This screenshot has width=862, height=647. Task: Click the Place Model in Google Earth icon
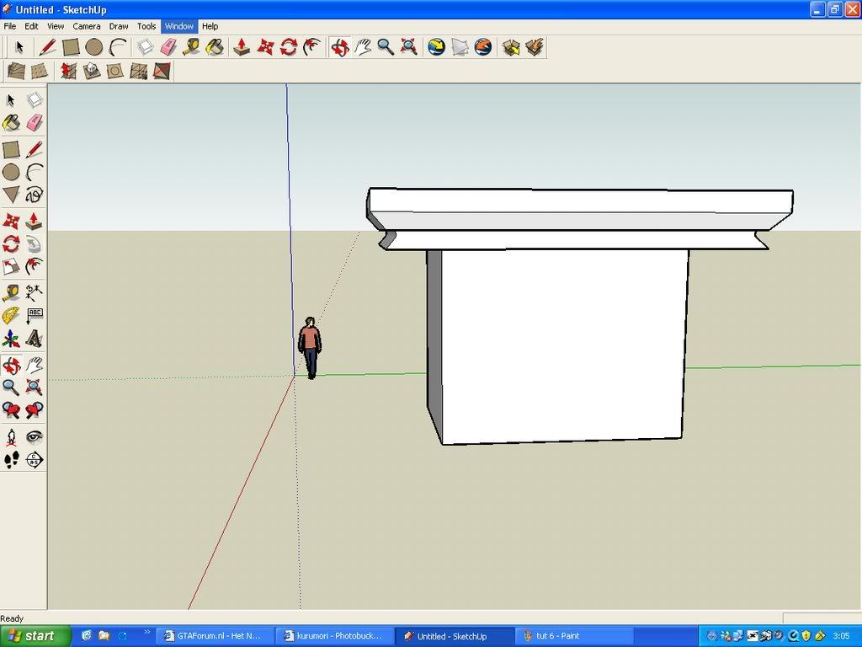coord(482,47)
